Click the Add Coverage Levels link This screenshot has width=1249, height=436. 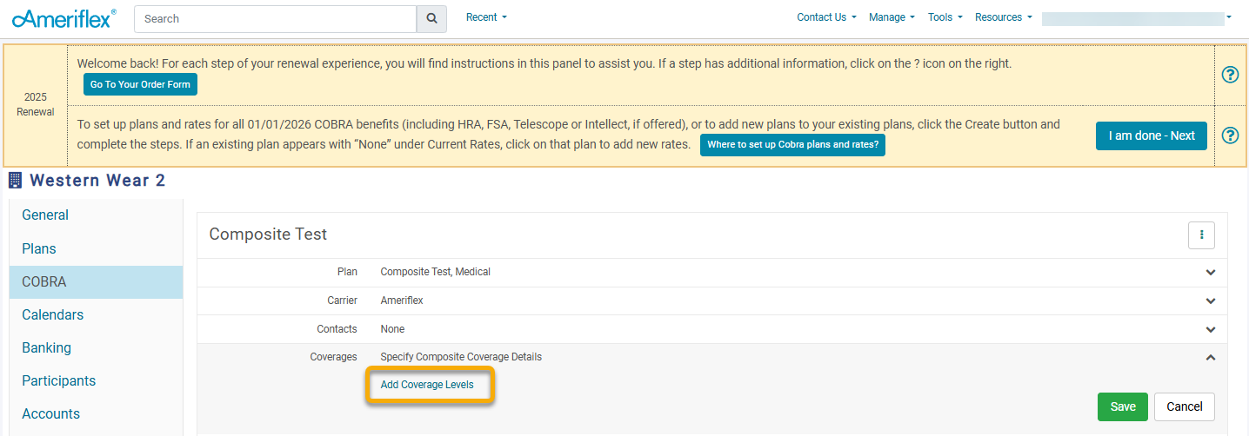coord(427,385)
